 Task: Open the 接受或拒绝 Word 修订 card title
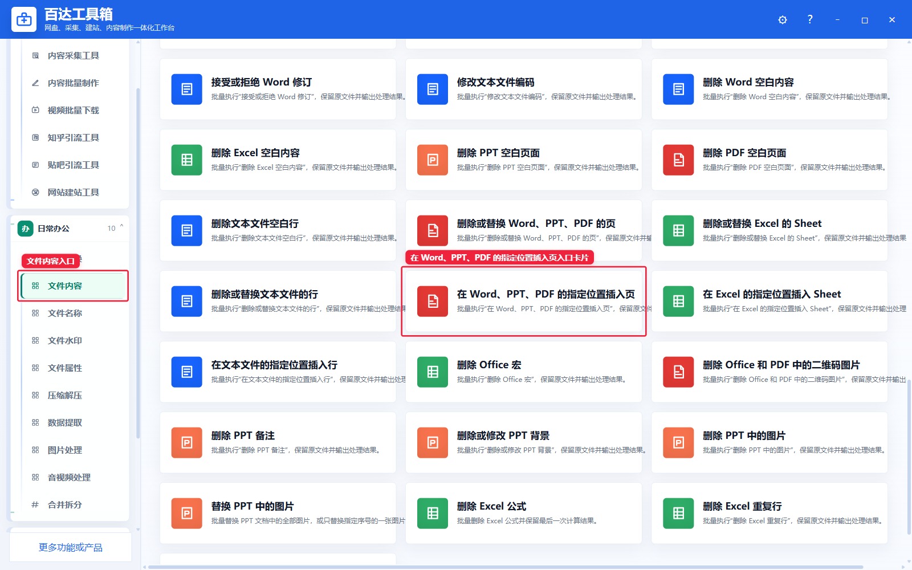[x=262, y=82]
